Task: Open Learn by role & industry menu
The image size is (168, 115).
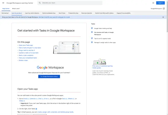Action: pyautogui.click(x=32, y=13)
